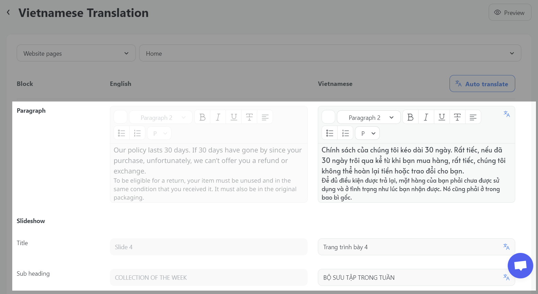
Task: Insert bullet list in the Vietnamese editor
Action: point(330,133)
